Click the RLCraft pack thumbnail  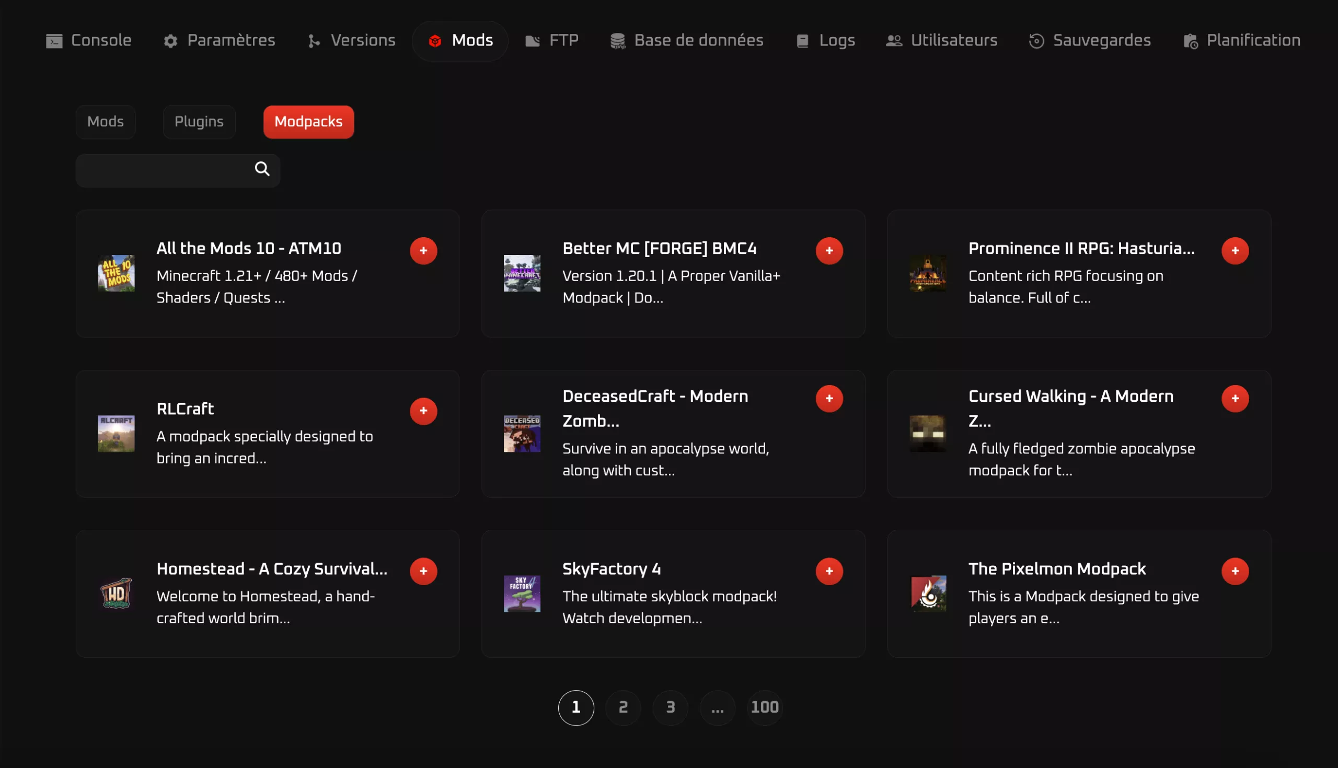coord(116,434)
